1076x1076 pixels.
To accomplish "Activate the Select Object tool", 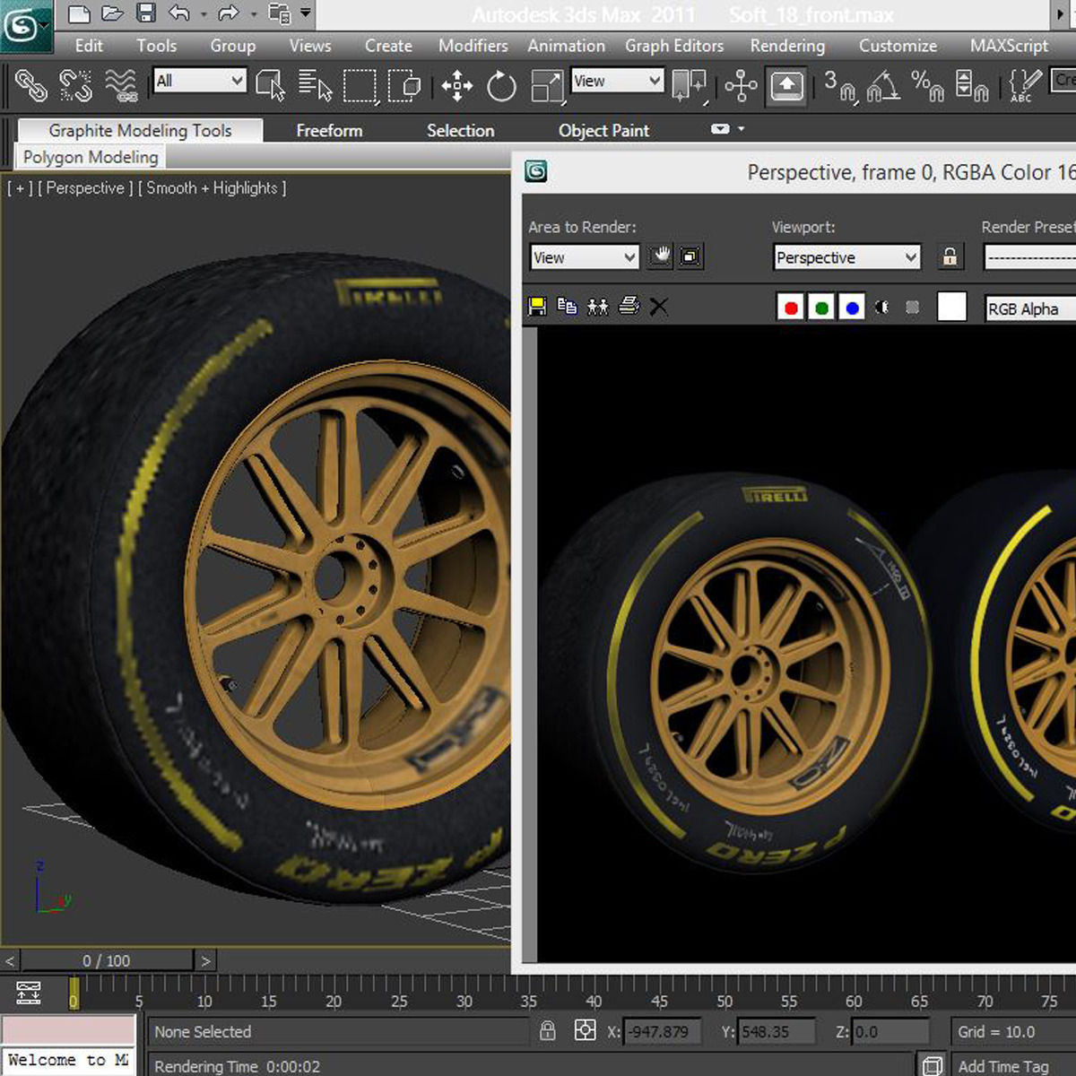I will (270, 86).
